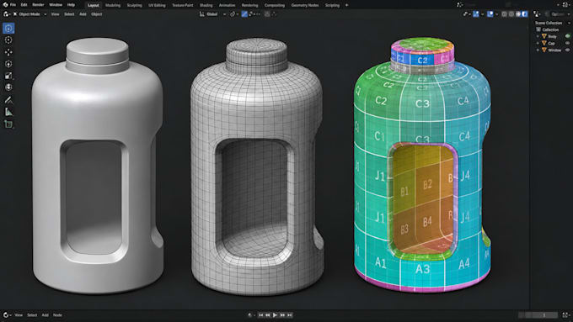Screen dimensions: 573x322
Task: Activate the Measure tool
Action: (x=8, y=112)
